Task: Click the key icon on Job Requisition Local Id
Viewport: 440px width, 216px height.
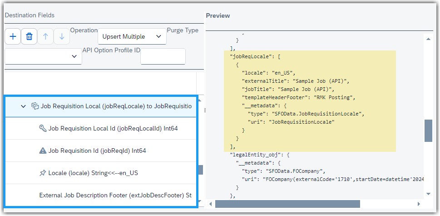Action: 43,128
